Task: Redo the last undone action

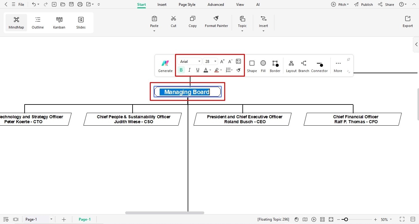Action: point(46,4)
